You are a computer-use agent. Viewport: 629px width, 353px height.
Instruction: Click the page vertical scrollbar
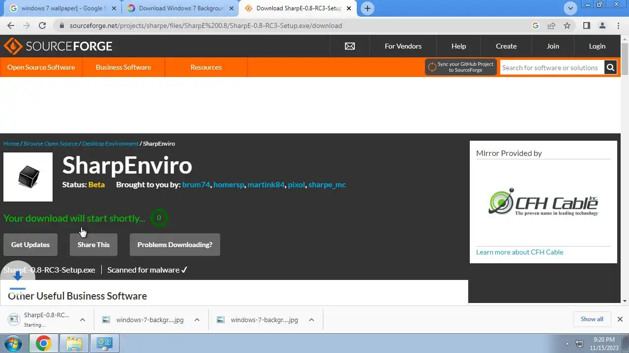(625, 59)
